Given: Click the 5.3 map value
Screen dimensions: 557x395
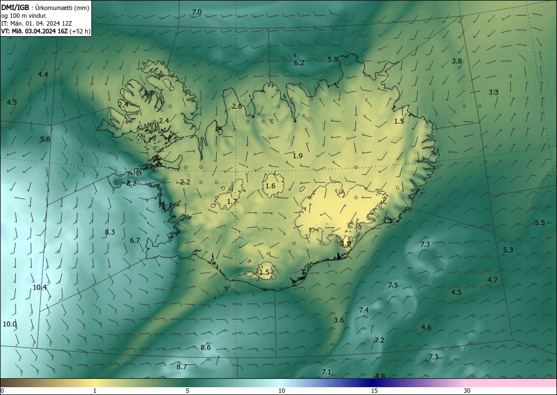Looking at the screenshot, I should [508, 250].
